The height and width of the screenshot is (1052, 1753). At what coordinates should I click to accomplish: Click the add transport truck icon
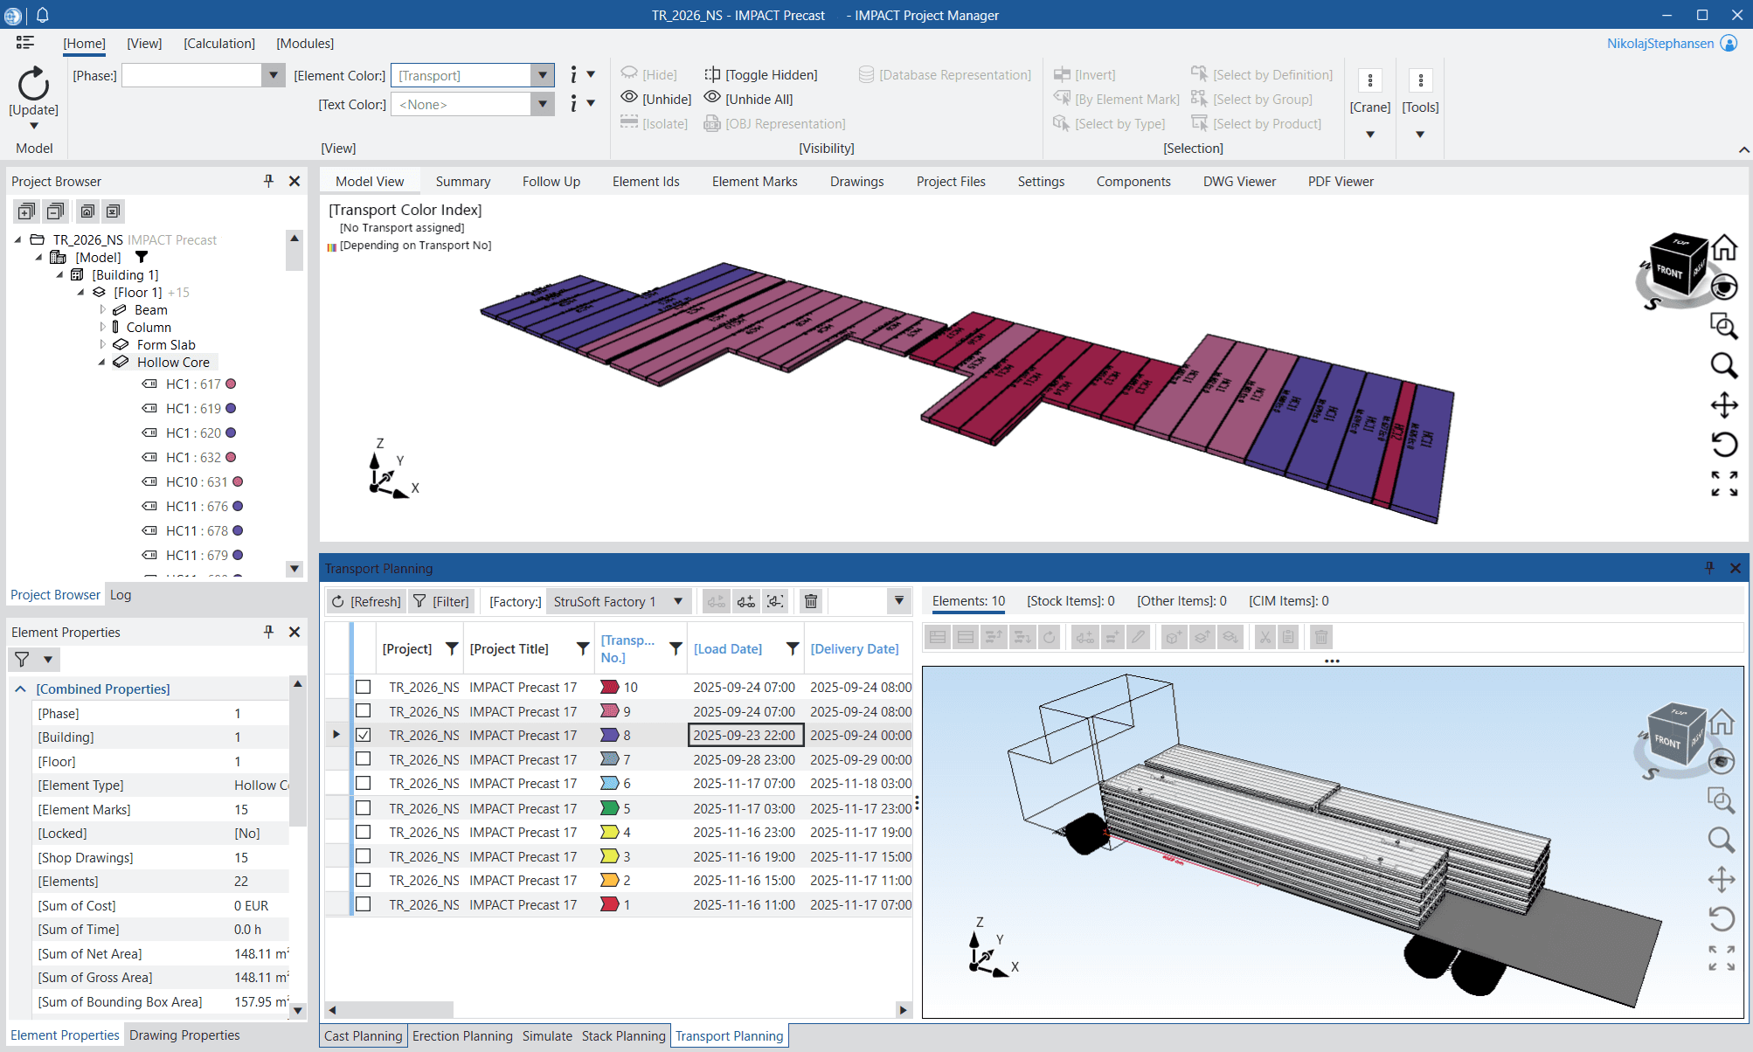(745, 601)
